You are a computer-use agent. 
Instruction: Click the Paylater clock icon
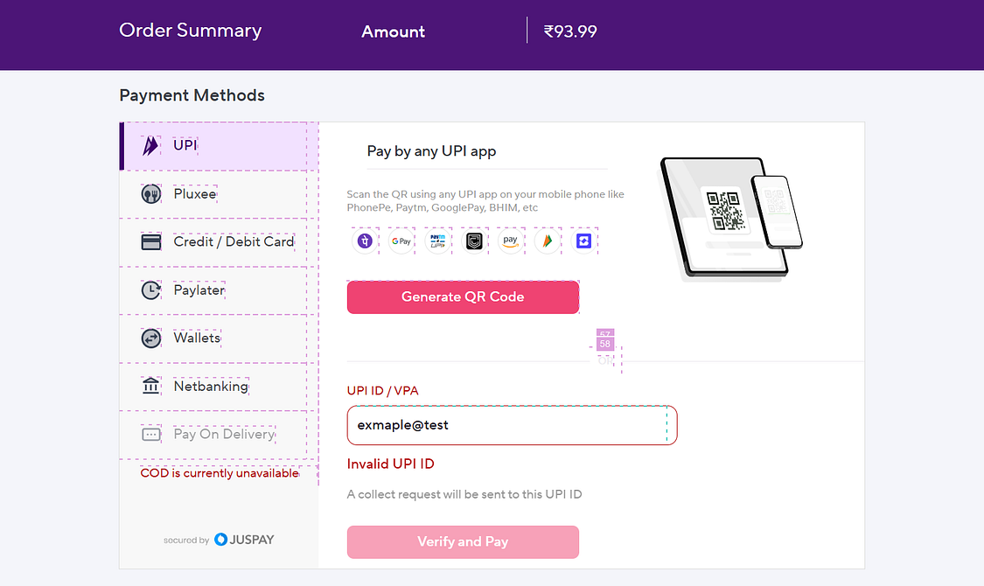pyautogui.click(x=151, y=290)
